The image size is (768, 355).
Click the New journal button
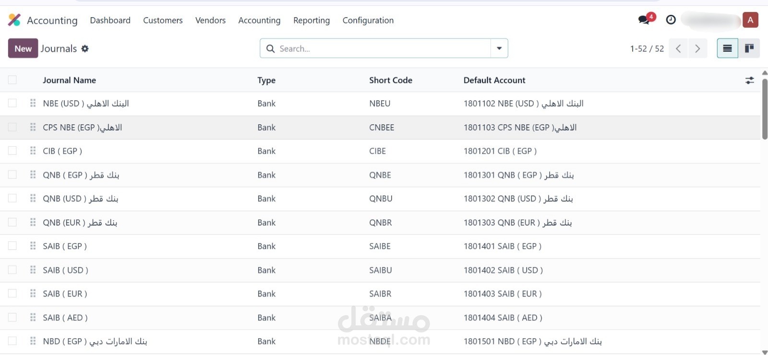23,48
